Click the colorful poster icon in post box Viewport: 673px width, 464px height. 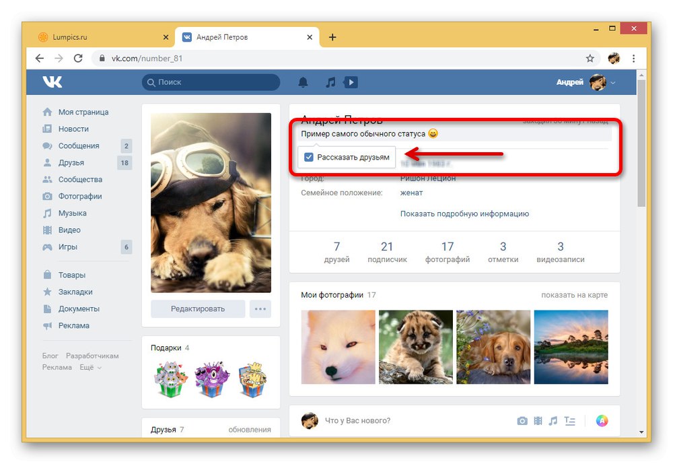602,421
